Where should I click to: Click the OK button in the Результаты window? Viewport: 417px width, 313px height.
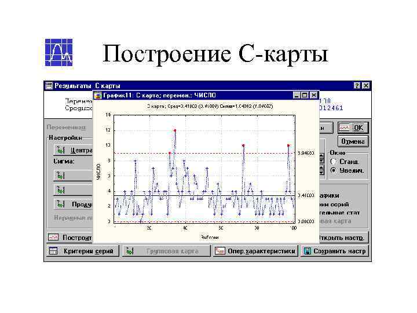click(353, 128)
